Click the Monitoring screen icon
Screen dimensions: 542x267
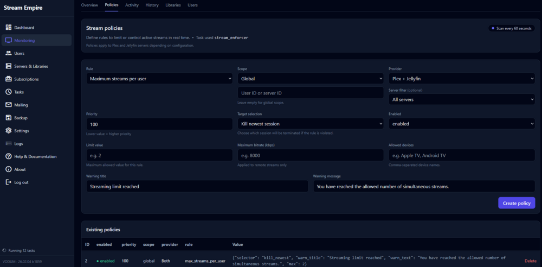tap(9, 40)
